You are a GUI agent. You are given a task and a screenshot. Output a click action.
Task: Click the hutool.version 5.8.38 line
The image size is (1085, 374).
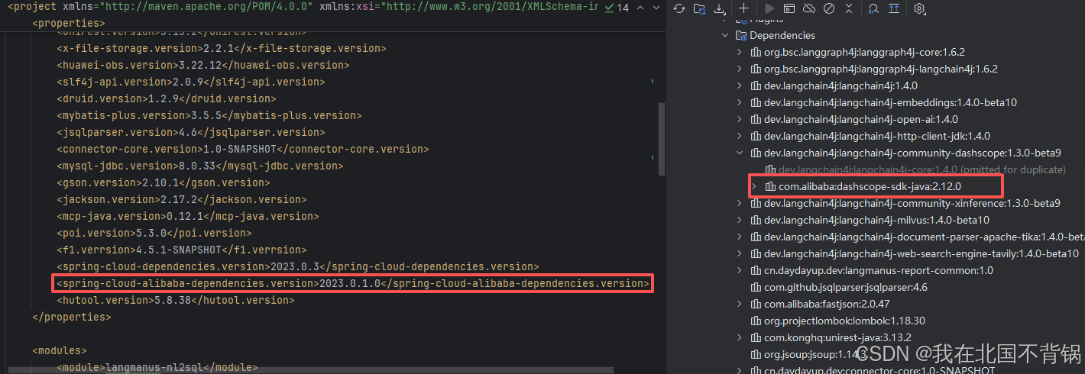(x=176, y=300)
